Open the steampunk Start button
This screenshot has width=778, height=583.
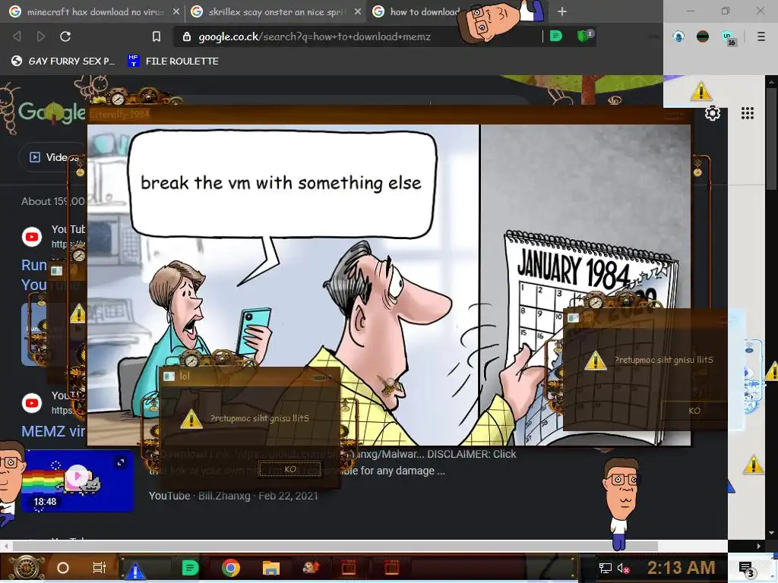tap(25, 568)
